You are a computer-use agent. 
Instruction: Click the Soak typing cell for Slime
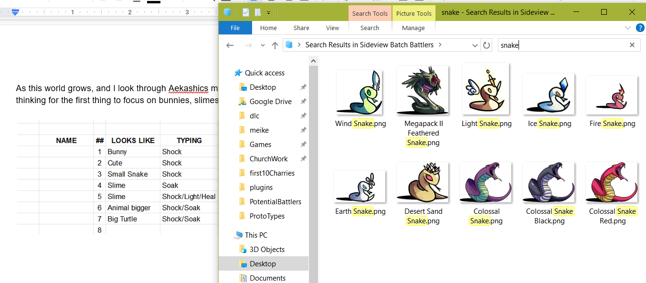click(189, 185)
